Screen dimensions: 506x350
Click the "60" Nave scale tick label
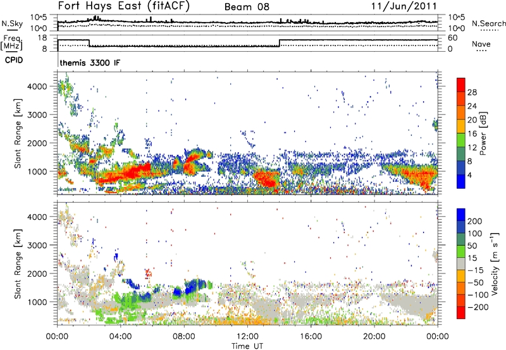(x=453, y=38)
